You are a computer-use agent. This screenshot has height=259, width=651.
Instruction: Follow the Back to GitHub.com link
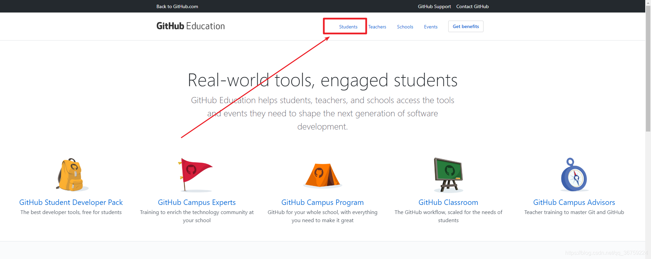pyautogui.click(x=177, y=6)
